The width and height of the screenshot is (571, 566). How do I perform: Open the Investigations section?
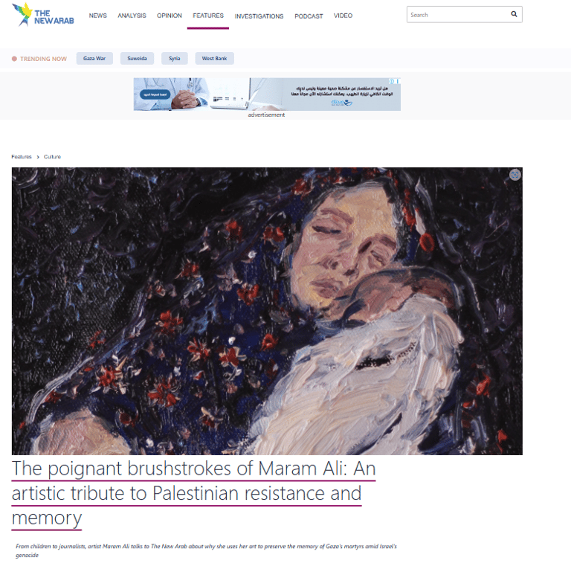point(259,16)
